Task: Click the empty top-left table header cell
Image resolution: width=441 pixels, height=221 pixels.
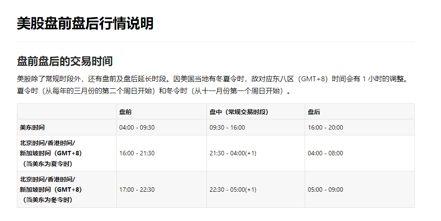Action: (67, 112)
